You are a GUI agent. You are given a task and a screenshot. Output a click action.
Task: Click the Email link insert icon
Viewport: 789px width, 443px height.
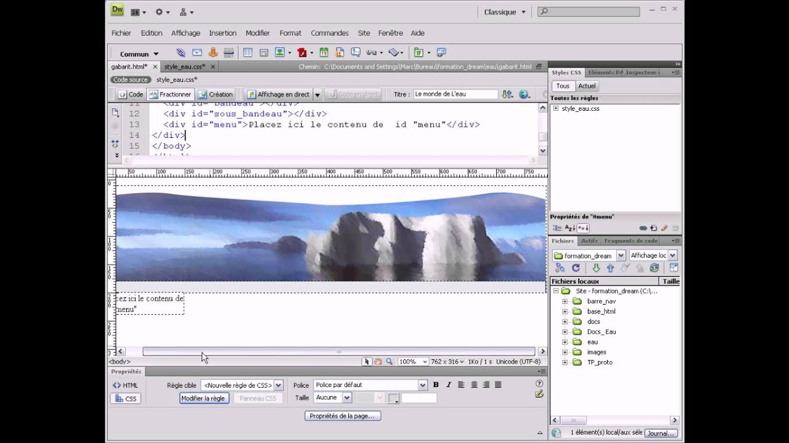coord(197,53)
